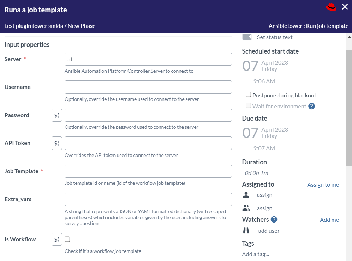This screenshot has height=261, width=352.
Task: Focus the Add a tag field
Action: coord(256,254)
